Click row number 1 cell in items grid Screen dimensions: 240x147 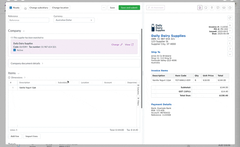(x=13, y=88)
